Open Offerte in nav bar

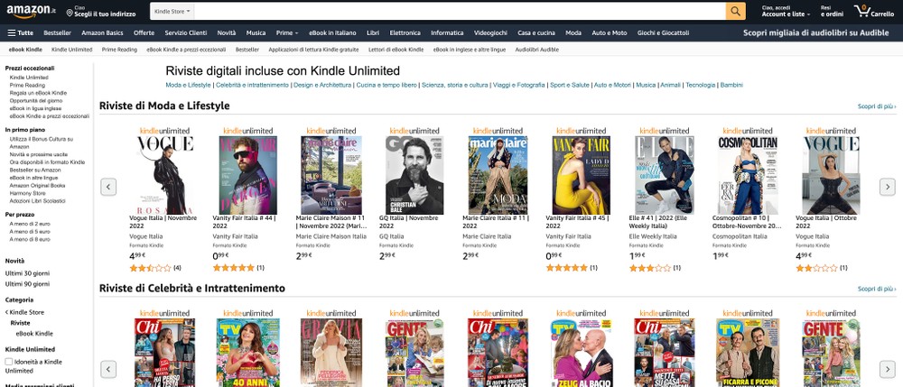pyautogui.click(x=144, y=32)
